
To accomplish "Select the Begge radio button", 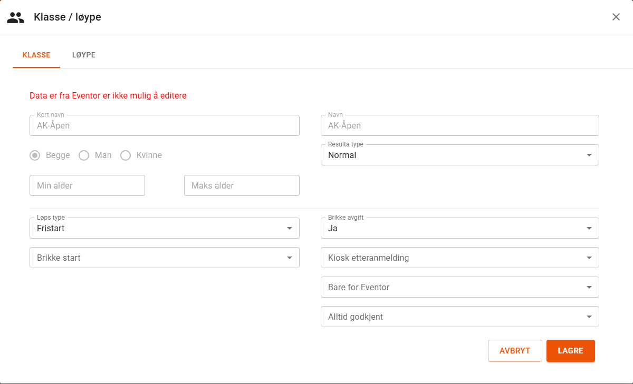I will click(x=35, y=155).
